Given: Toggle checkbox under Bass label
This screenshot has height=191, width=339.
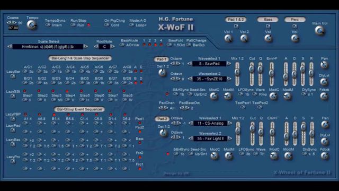Looking at the screenshot, I should click(268, 26).
